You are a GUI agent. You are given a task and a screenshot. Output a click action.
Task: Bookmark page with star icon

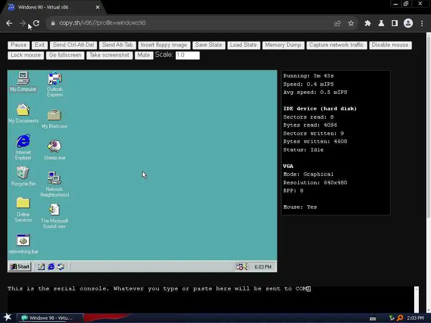(x=351, y=24)
